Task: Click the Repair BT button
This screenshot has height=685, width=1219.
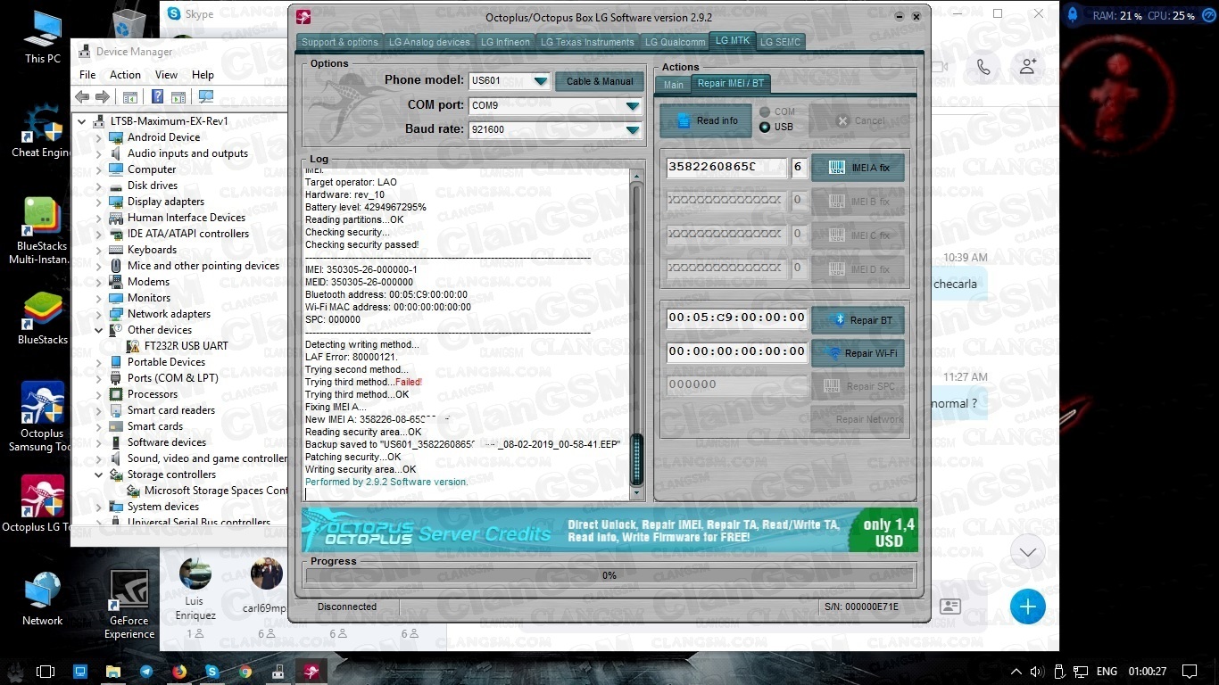Action: click(858, 320)
